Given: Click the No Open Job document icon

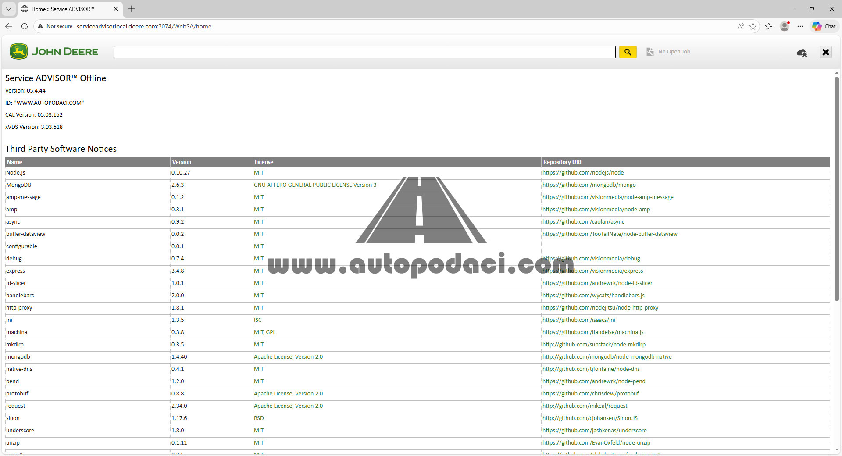Looking at the screenshot, I should (x=650, y=52).
